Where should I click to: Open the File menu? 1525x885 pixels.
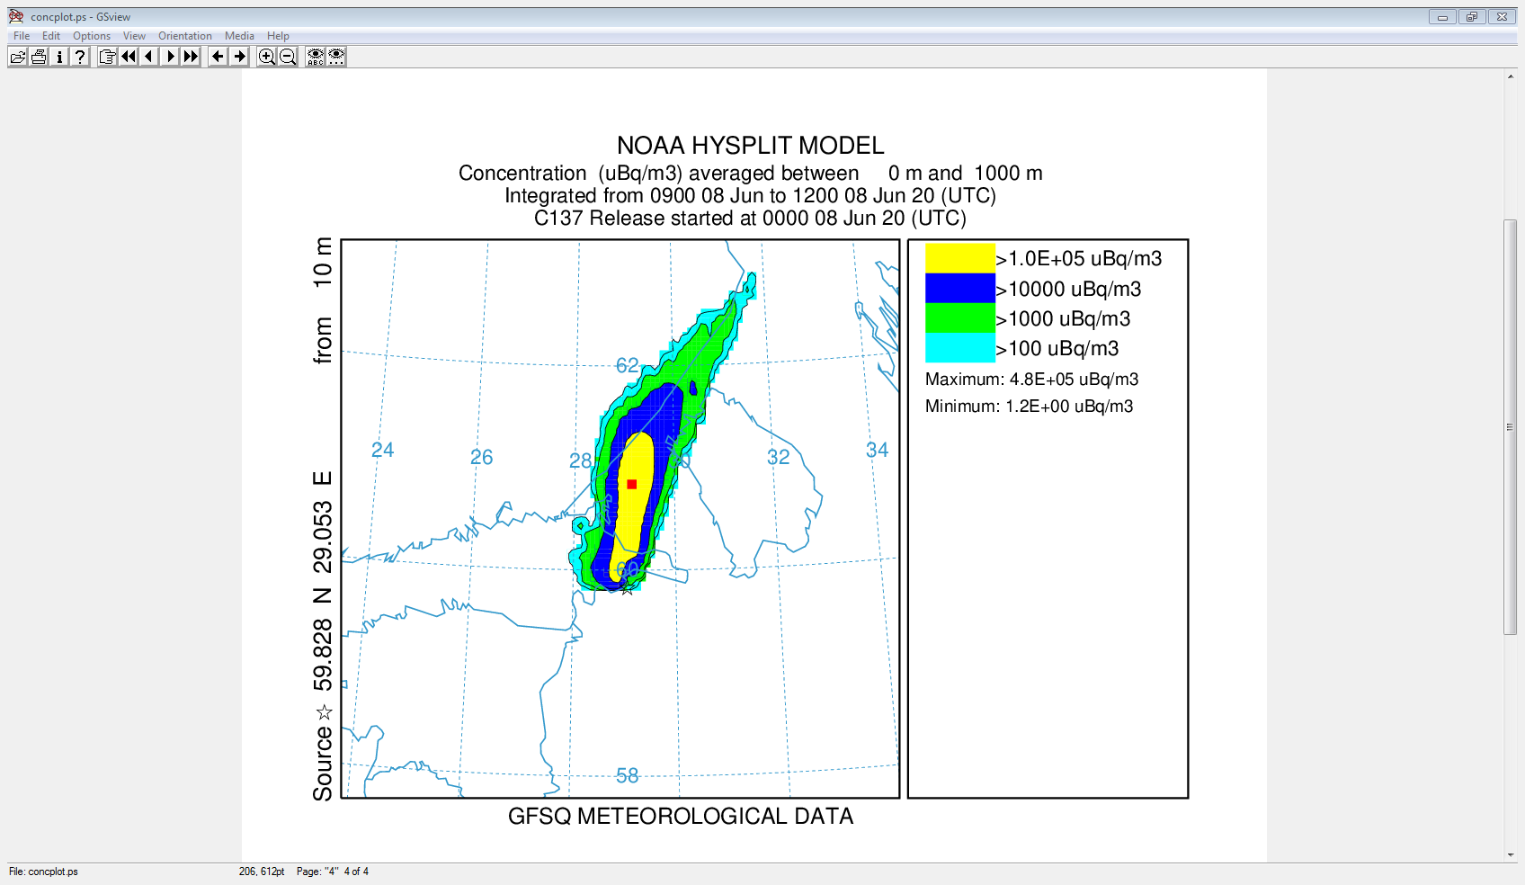(22, 36)
